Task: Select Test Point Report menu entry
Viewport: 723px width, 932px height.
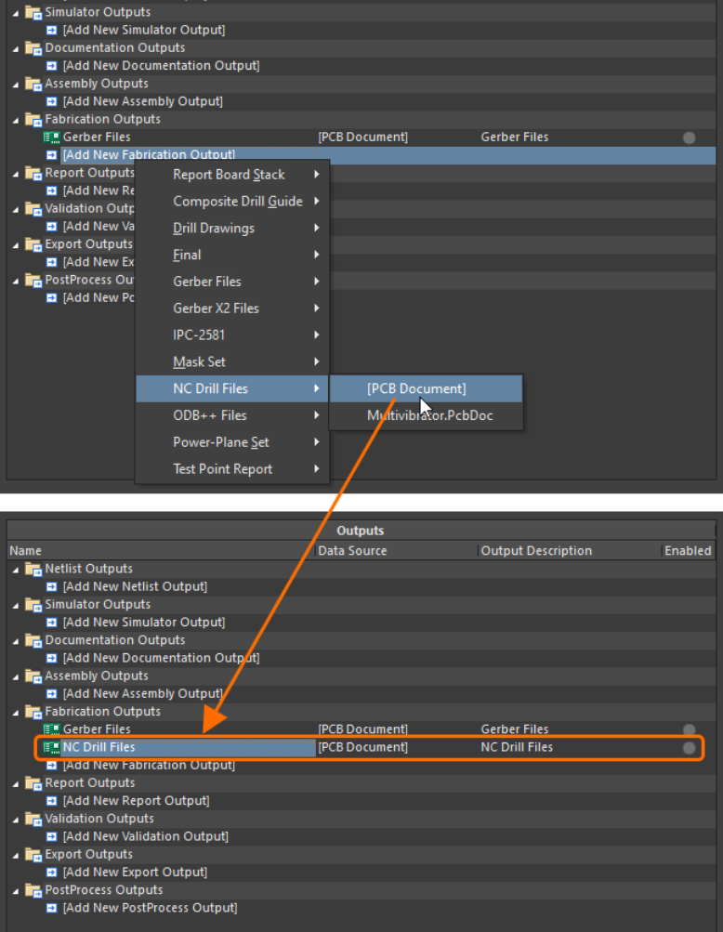Action: point(222,469)
